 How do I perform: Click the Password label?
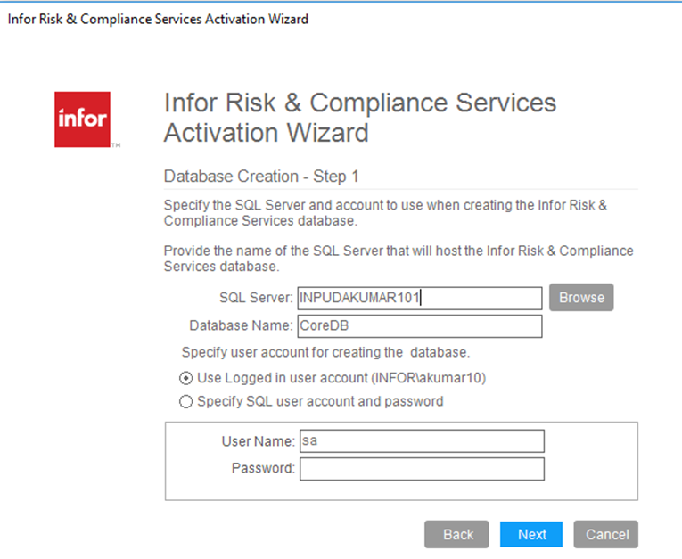coord(263,469)
